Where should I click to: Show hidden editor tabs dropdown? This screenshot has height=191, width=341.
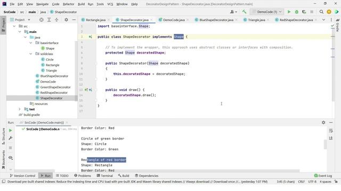click(323, 20)
